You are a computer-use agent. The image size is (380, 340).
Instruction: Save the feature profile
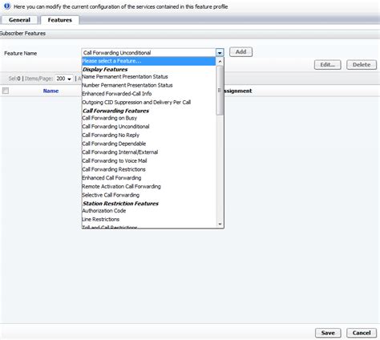point(328,333)
